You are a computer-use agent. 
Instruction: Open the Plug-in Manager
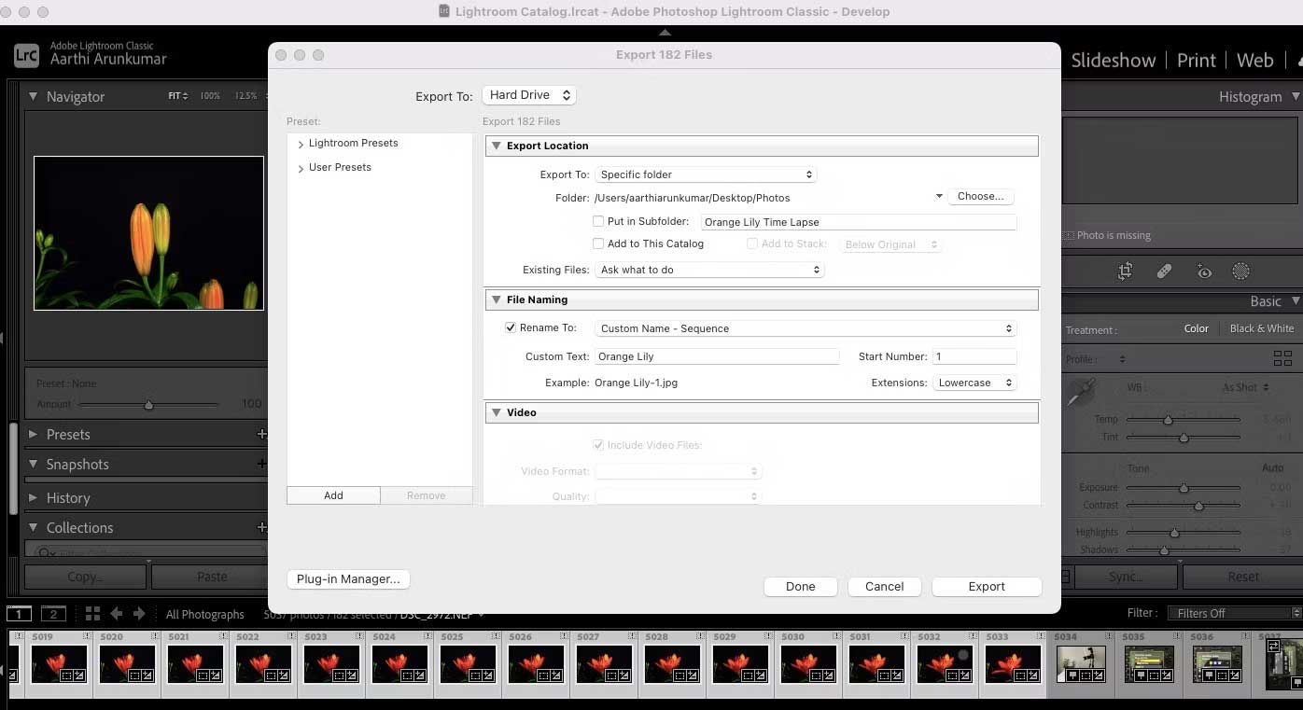[x=348, y=579]
